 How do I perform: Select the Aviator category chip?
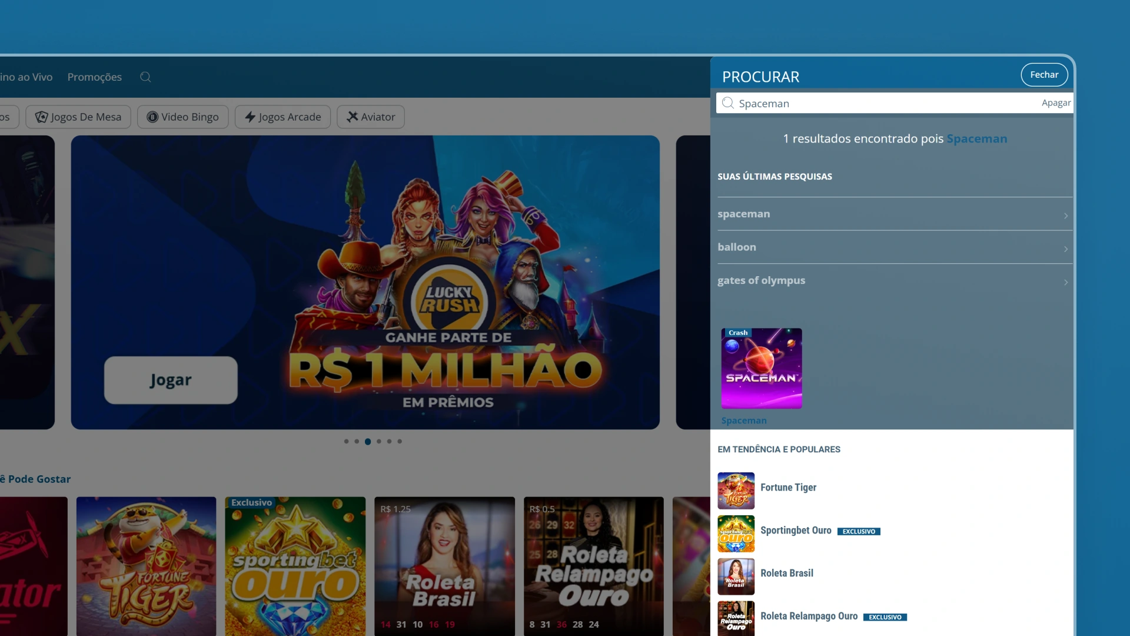pos(371,117)
